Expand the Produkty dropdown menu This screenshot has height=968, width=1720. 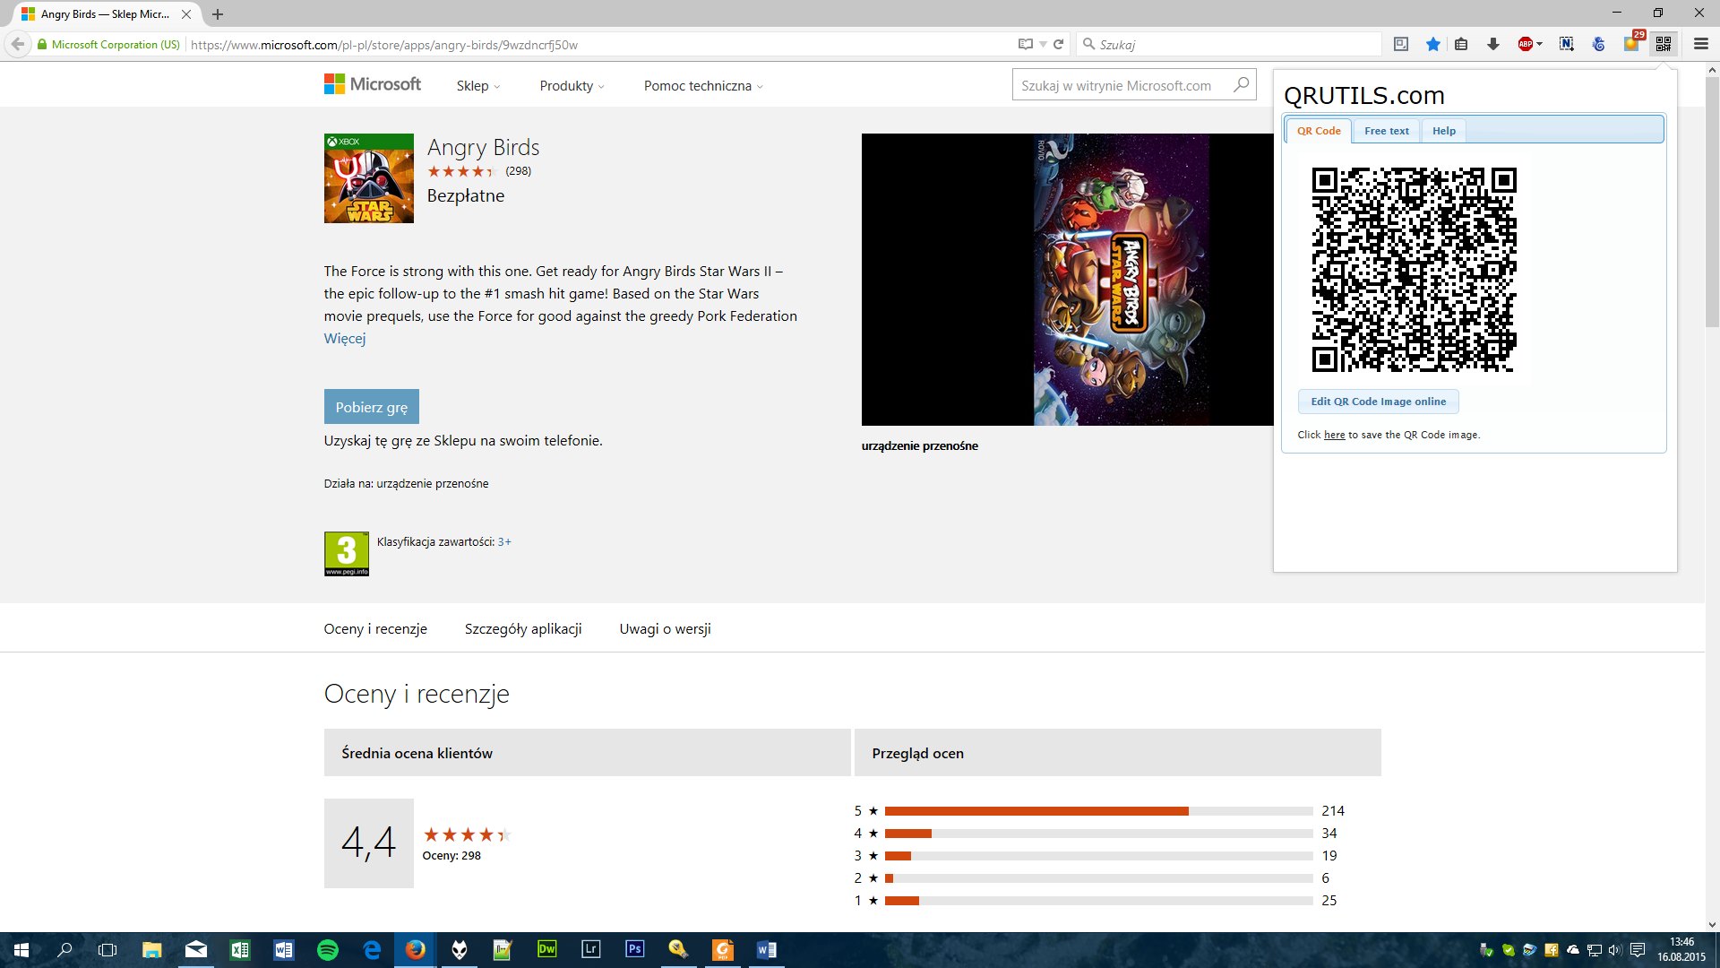coord(572,86)
